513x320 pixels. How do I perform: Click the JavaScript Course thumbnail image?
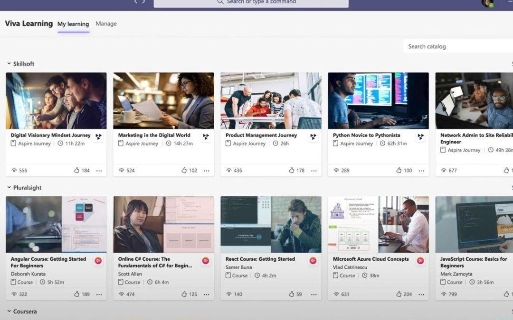(474, 224)
